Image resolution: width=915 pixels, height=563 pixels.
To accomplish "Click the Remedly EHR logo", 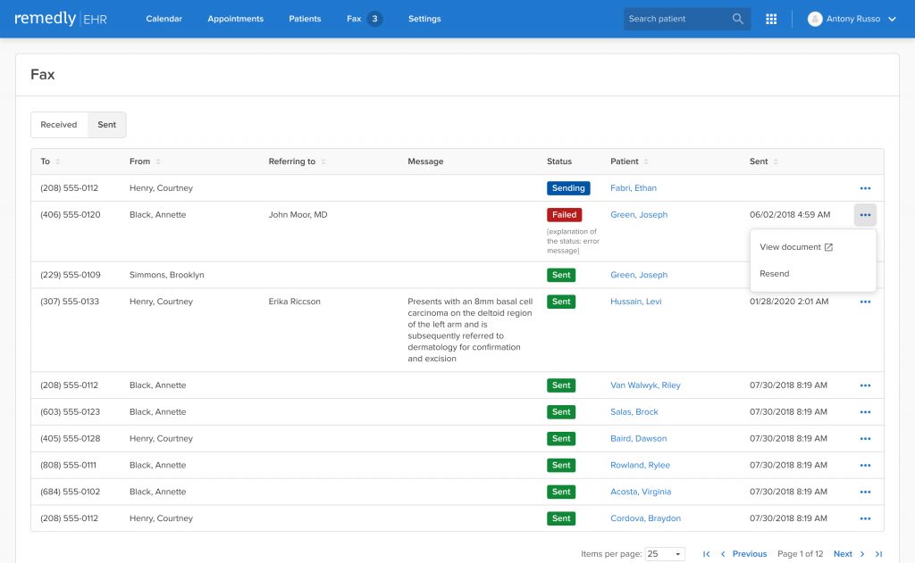I will (x=61, y=19).
